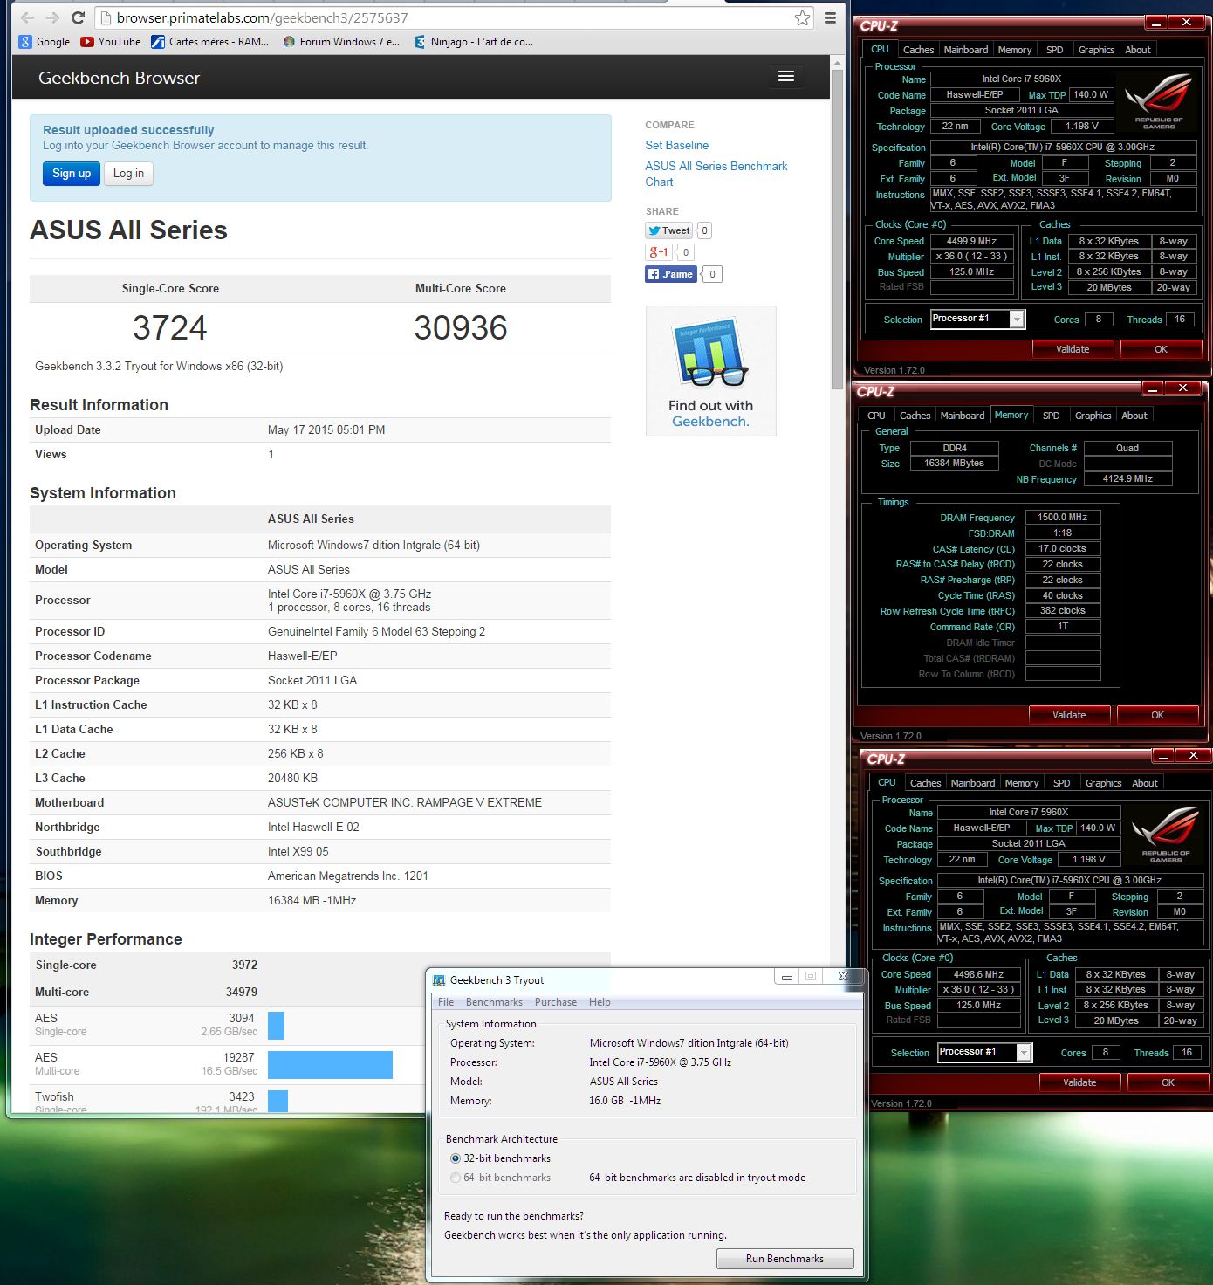
Task: Open the YouTube bookmark
Action: point(111,41)
